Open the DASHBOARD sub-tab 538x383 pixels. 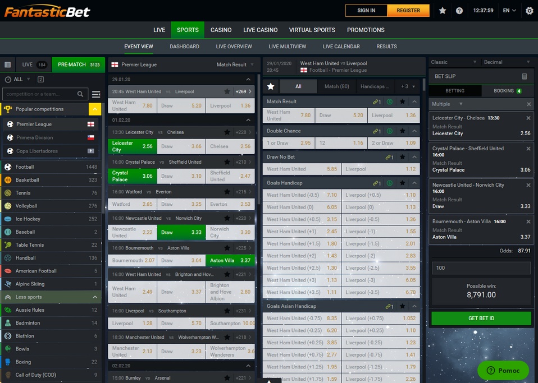coord(184,46)
